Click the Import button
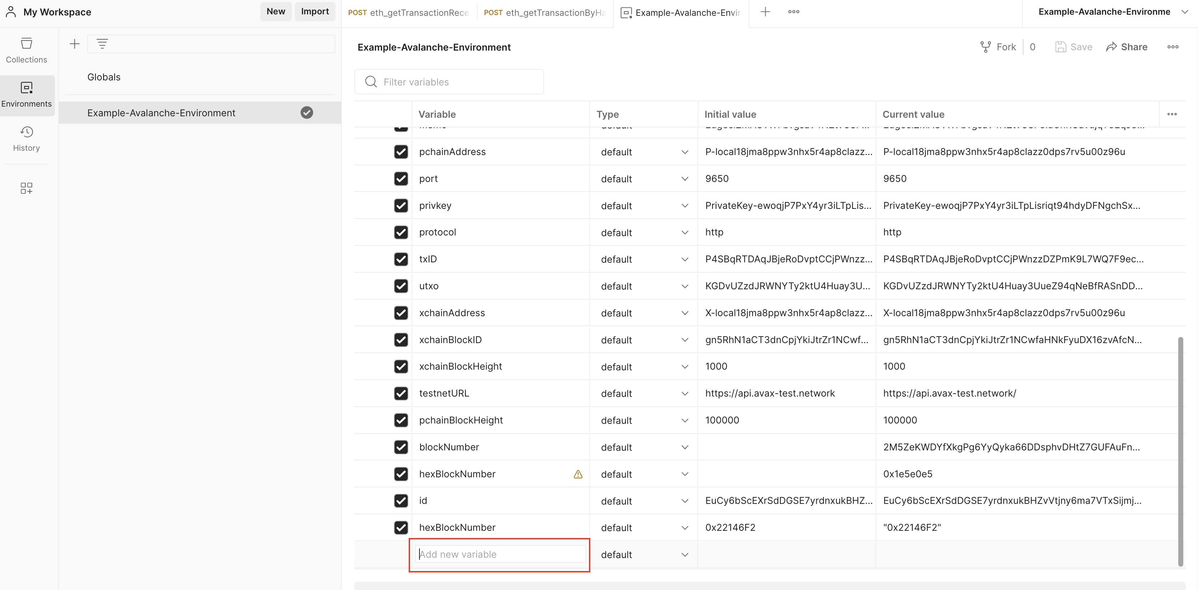The width and height of the screenshot is (1198, 590). [315, 11]
